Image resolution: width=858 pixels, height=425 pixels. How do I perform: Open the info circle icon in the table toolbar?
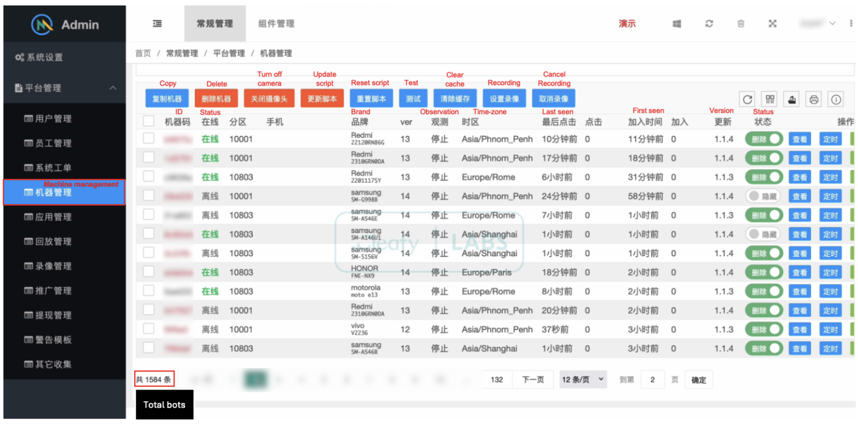click(x=836, y=99)
